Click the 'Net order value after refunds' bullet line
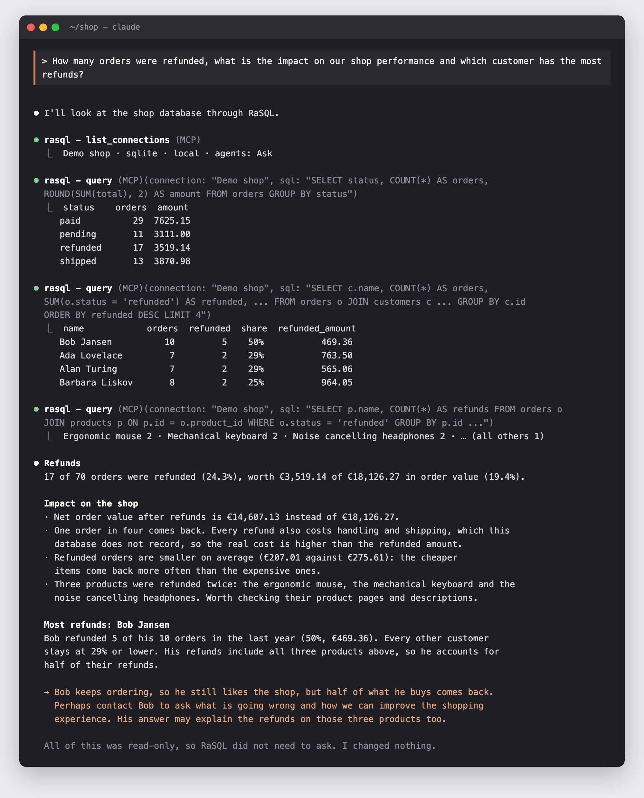This screenshot has height=798, width=644. (222, 517)
